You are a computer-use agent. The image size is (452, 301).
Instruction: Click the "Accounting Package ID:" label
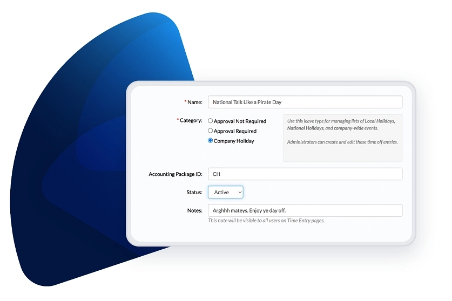[x=176, y=174]
